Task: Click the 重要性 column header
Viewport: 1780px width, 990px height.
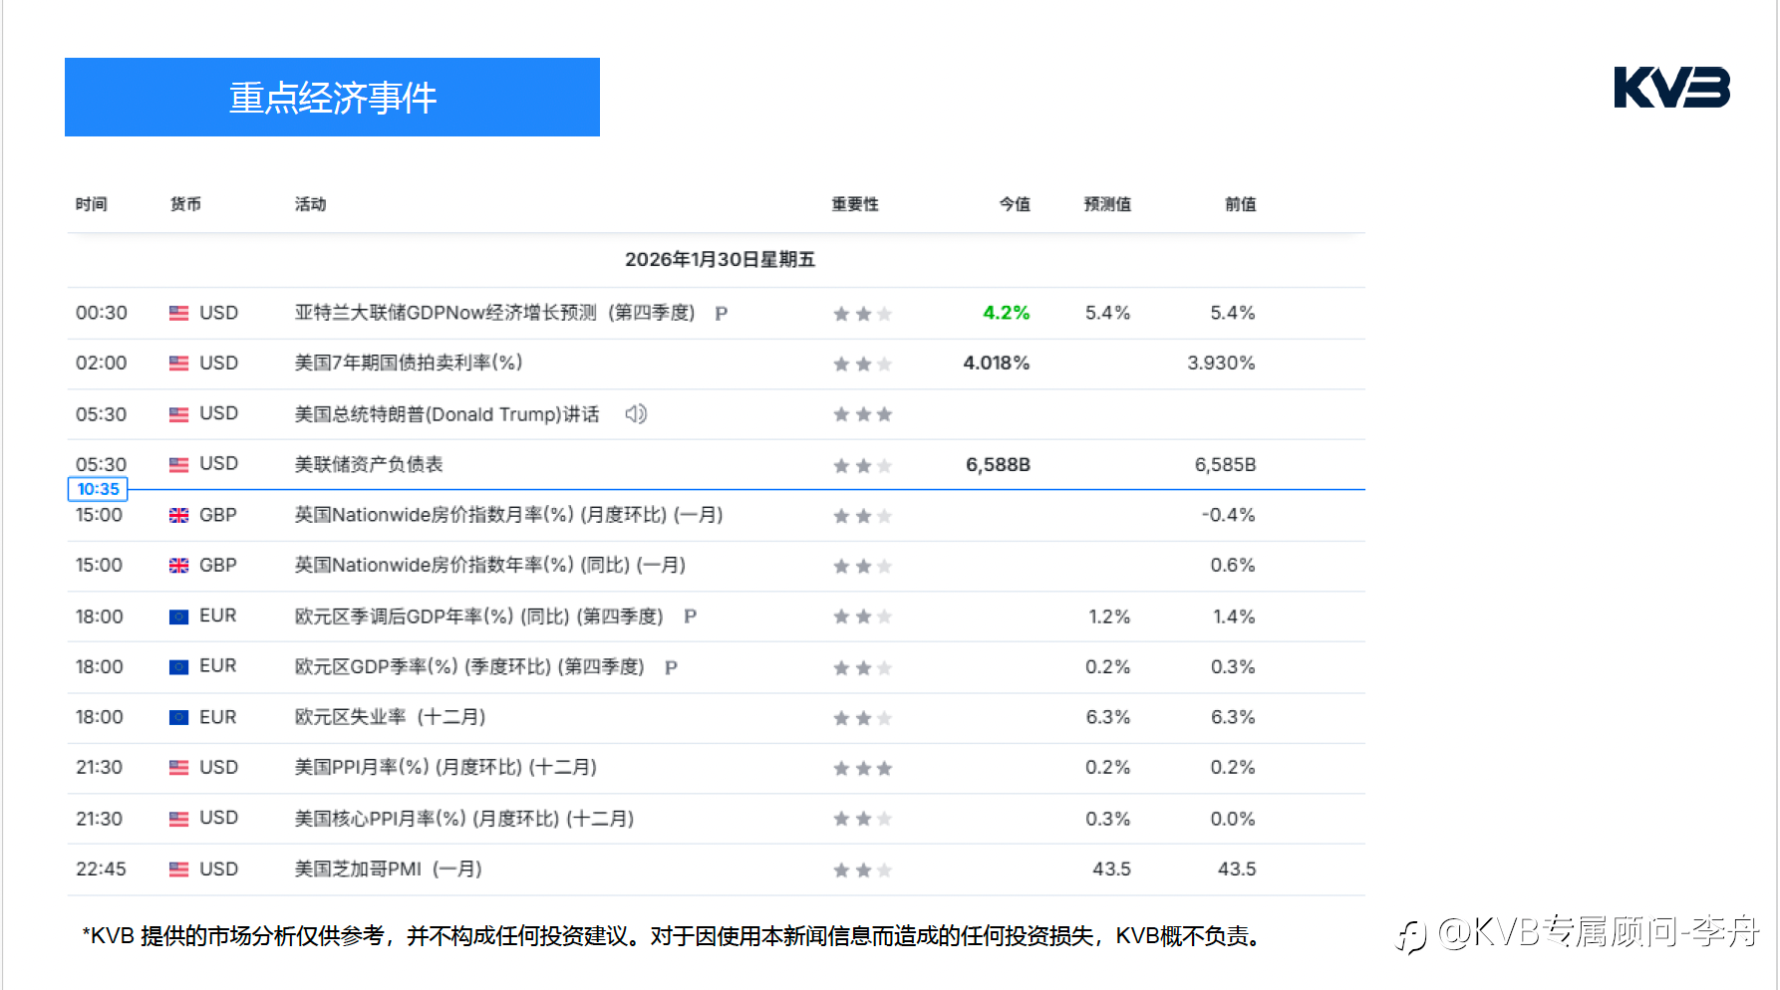Action: click(855, 204)
